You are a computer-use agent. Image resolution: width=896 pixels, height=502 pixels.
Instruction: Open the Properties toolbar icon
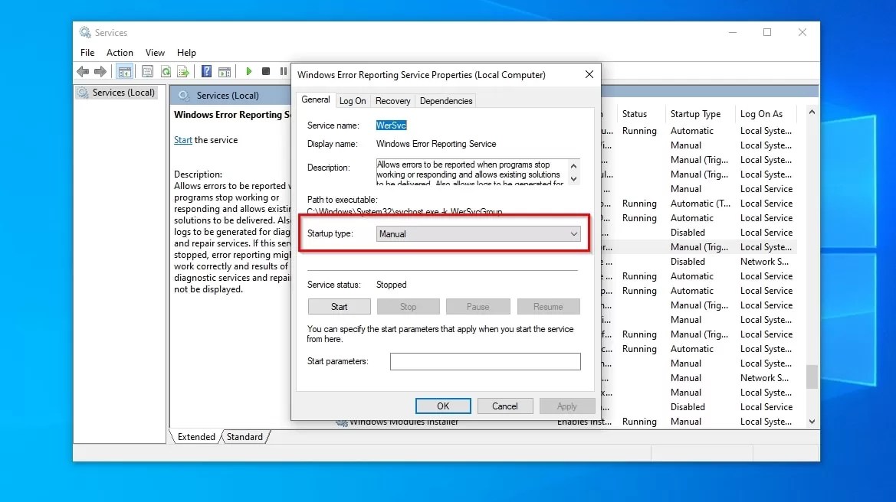pos(146,71)
